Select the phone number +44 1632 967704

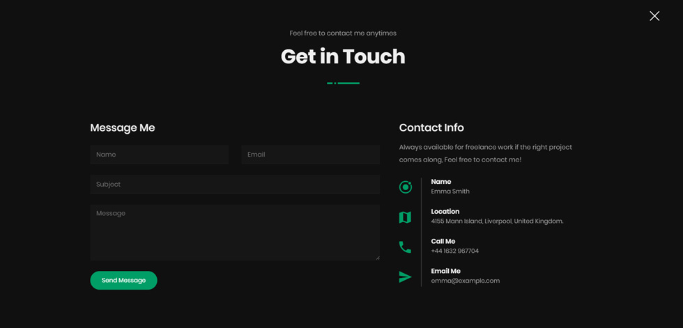click(454, 251)
